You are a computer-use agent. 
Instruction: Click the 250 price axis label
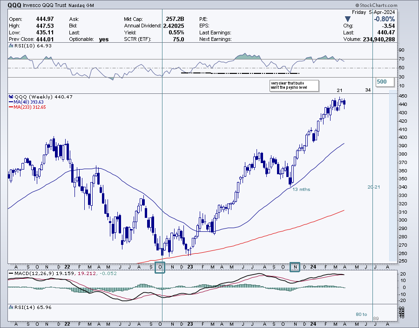click(403, 261)
